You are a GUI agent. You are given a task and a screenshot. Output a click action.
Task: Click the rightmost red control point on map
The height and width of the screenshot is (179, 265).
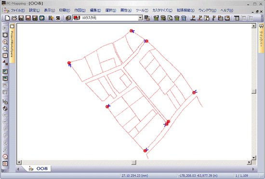[194, 92]
